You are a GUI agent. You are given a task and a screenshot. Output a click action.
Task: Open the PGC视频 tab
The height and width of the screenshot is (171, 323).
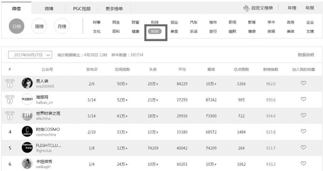(82, 9)
